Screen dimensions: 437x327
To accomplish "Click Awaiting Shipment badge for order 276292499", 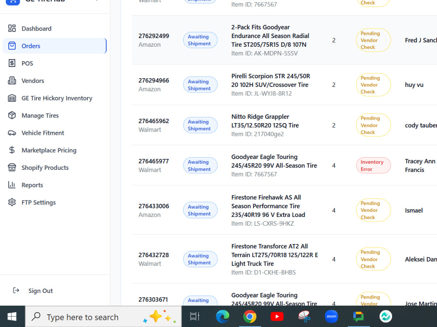I will pos(200,40).
